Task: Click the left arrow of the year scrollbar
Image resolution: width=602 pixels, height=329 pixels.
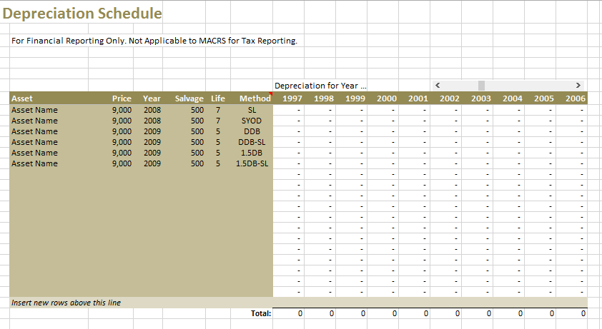Action: click(437, 85)
